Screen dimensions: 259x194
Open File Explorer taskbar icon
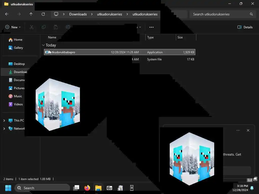98,188
